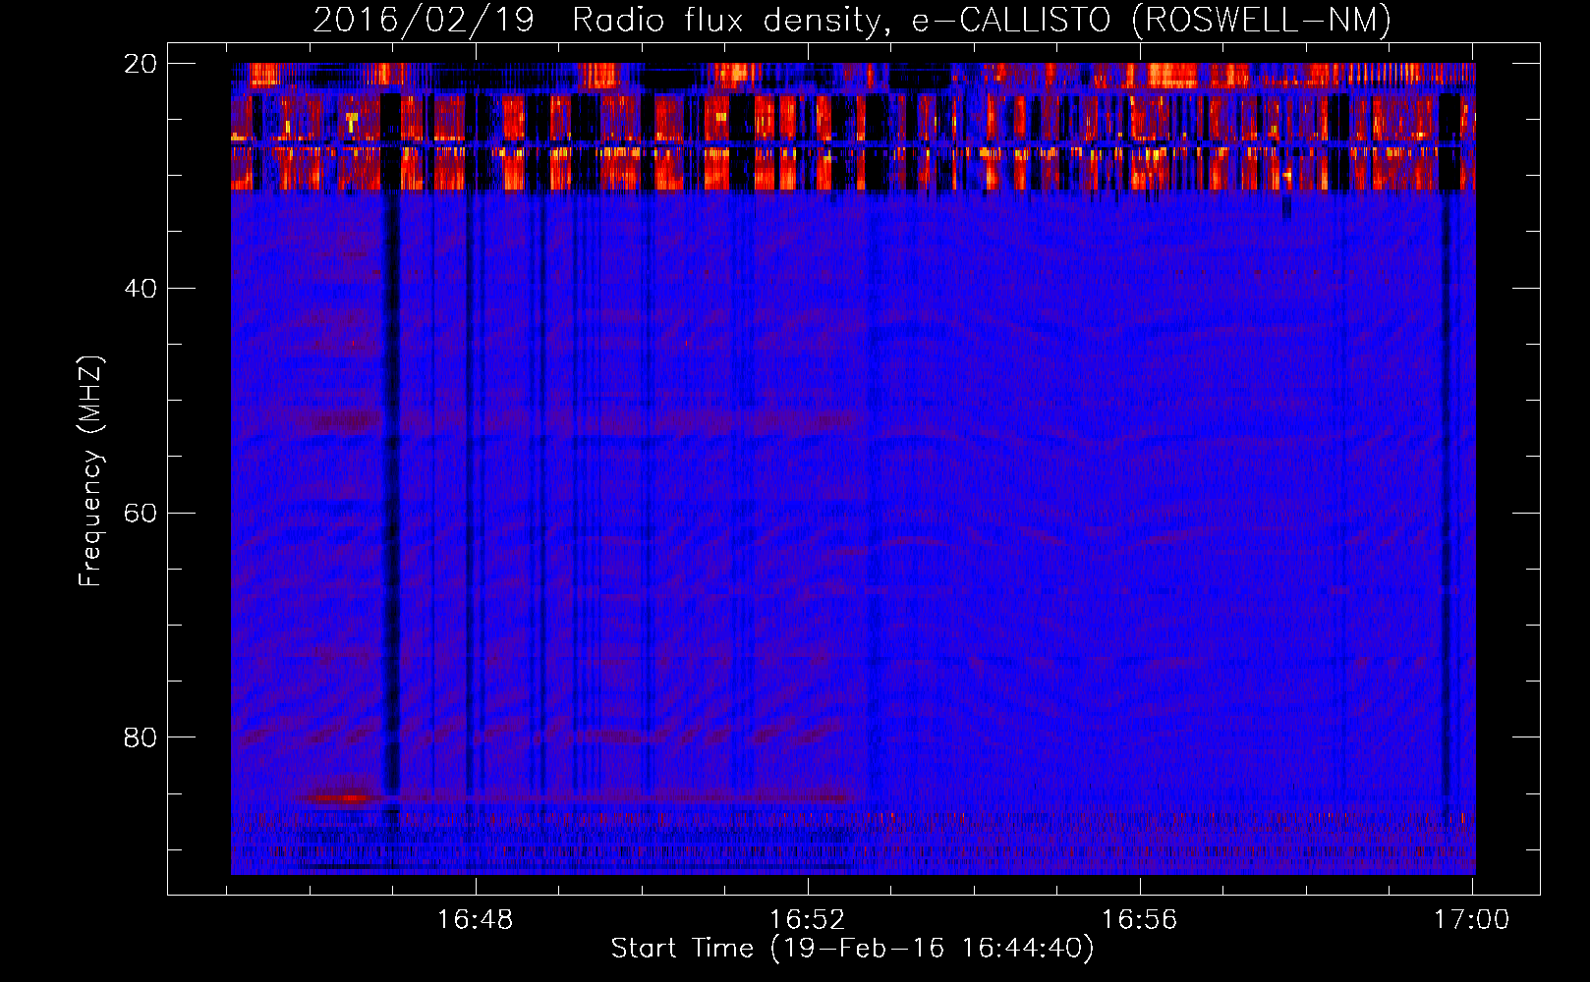Screen dimensions: 1590x982
Task: Select the y-axis label 'Frequency (MHZ)'
Action: click(89, 471)
